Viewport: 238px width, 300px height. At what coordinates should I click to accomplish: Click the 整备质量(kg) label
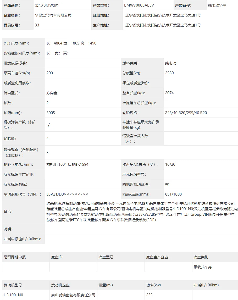click(x=134, y=93)
